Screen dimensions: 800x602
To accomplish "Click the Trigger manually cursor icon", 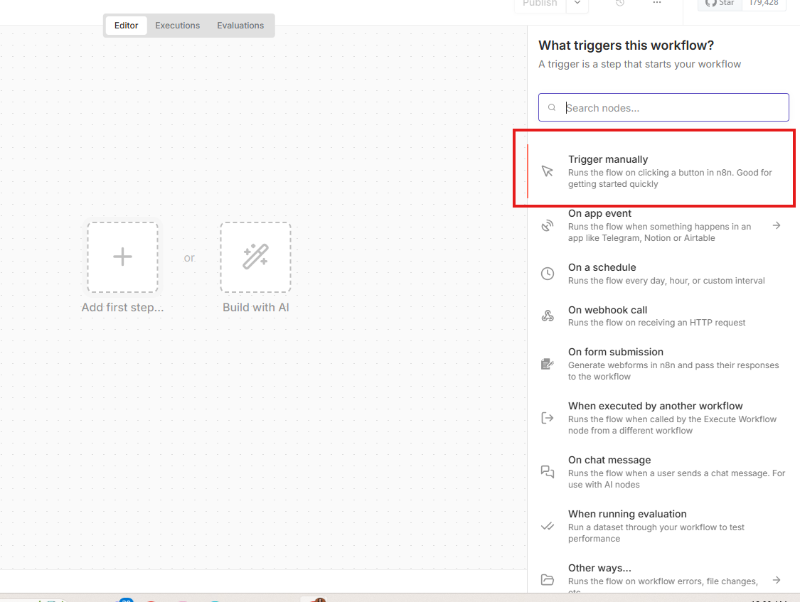I will [547, 171].
